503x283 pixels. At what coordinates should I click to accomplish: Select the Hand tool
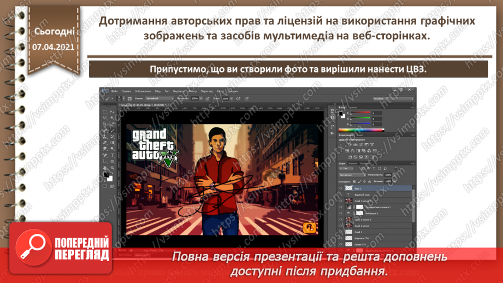coord(104,168)
